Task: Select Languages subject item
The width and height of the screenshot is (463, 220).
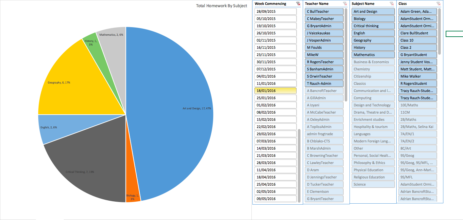Action: 373,134
